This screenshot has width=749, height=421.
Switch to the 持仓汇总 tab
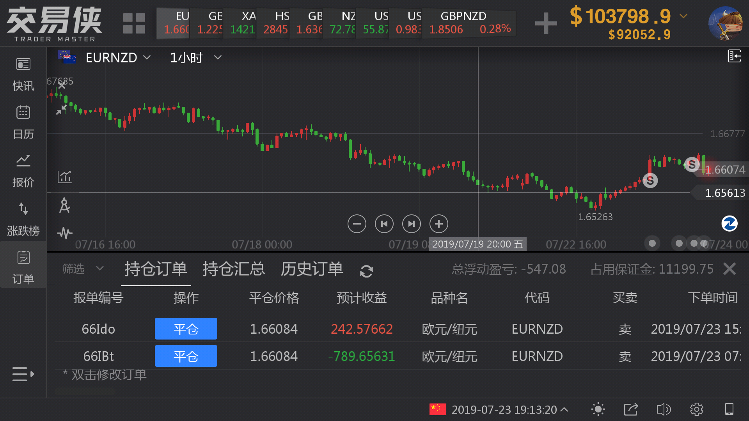[234, 269]
